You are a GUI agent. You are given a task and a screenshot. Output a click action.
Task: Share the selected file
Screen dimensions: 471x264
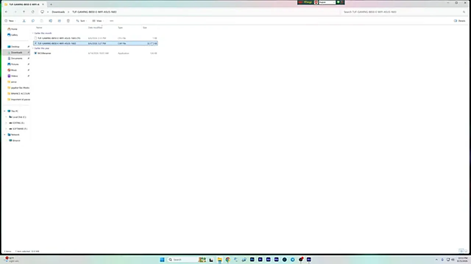pyautogui.click(x=59, y=21)
